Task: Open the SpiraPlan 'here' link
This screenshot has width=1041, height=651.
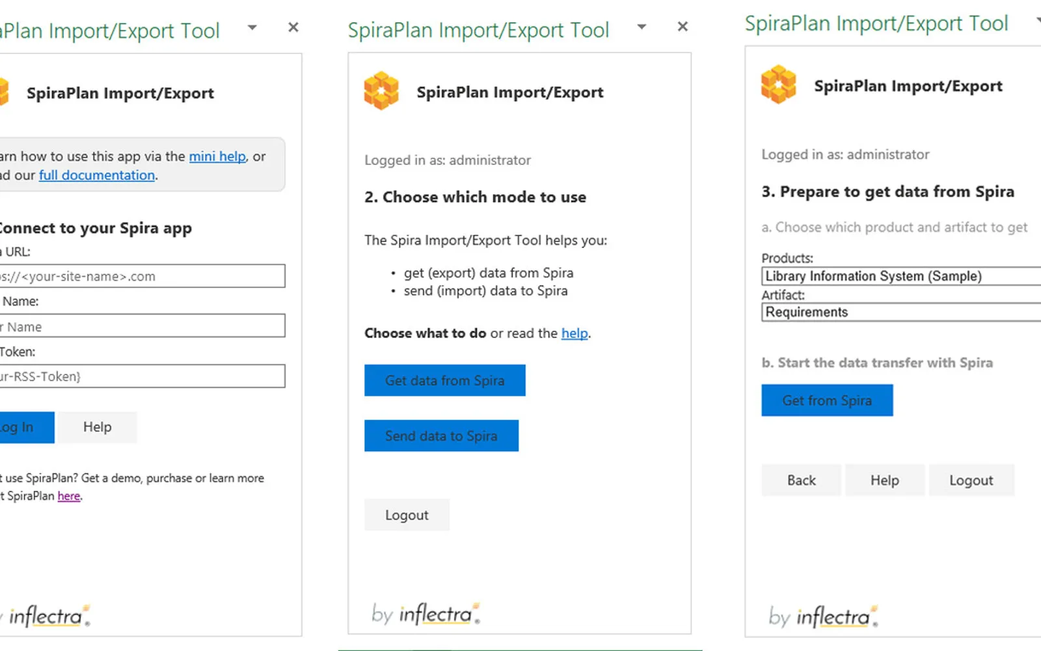Action: (x=69, y=496)
